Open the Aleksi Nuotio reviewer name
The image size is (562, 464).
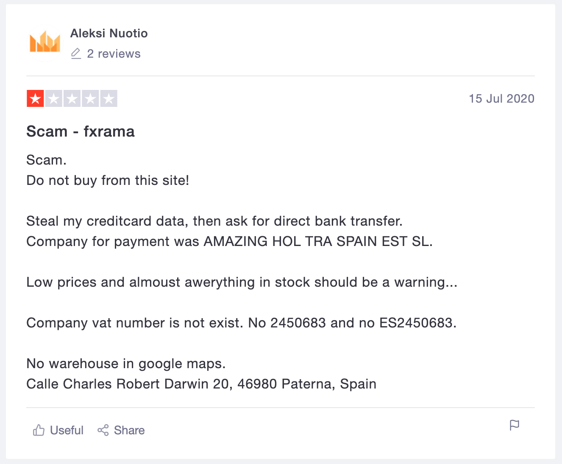click(x=109, y=33)
